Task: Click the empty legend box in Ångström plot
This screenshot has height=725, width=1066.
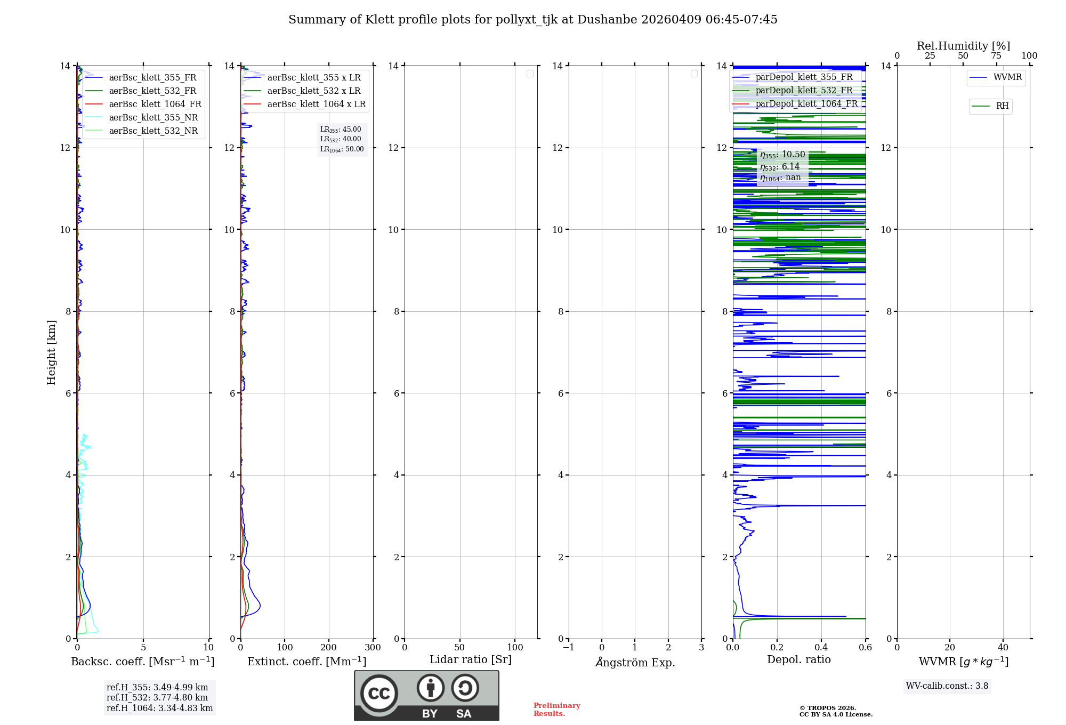Action: 694,74
